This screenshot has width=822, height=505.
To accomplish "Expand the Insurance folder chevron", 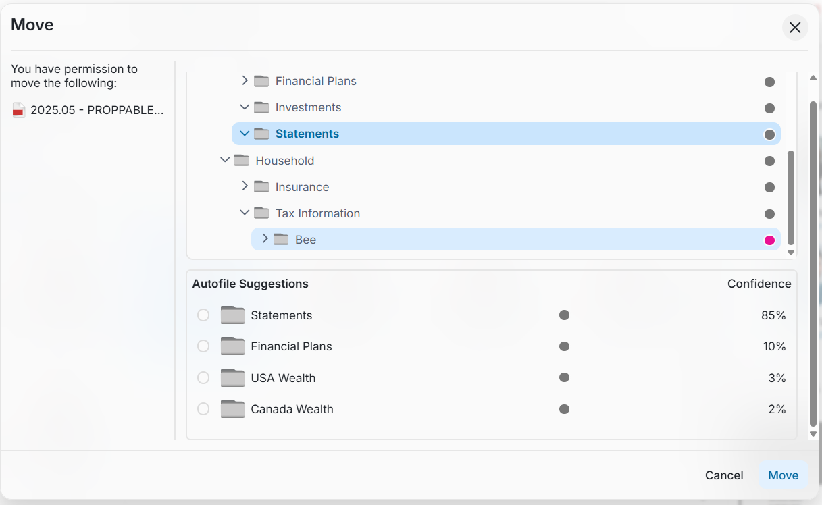I will 245,186.
